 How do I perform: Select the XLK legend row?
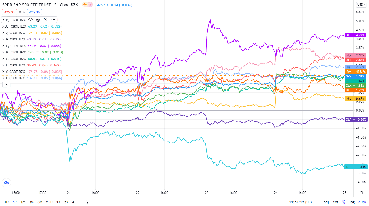[x=33, y=52]
